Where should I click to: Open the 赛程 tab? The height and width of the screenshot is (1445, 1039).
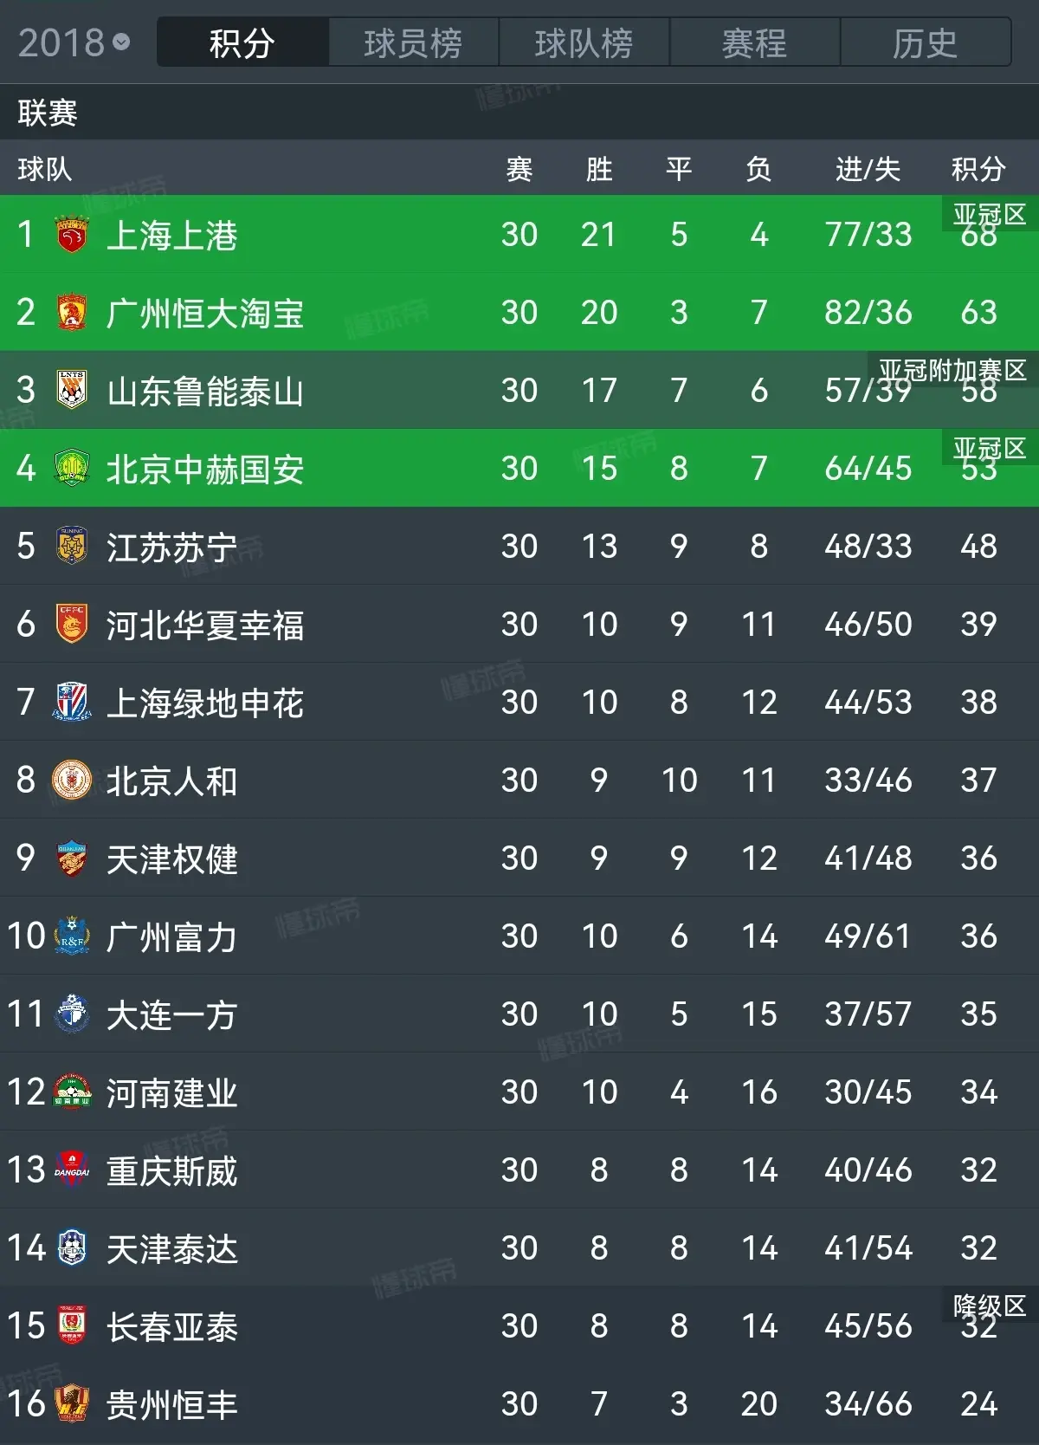click(x=754, y=42)
